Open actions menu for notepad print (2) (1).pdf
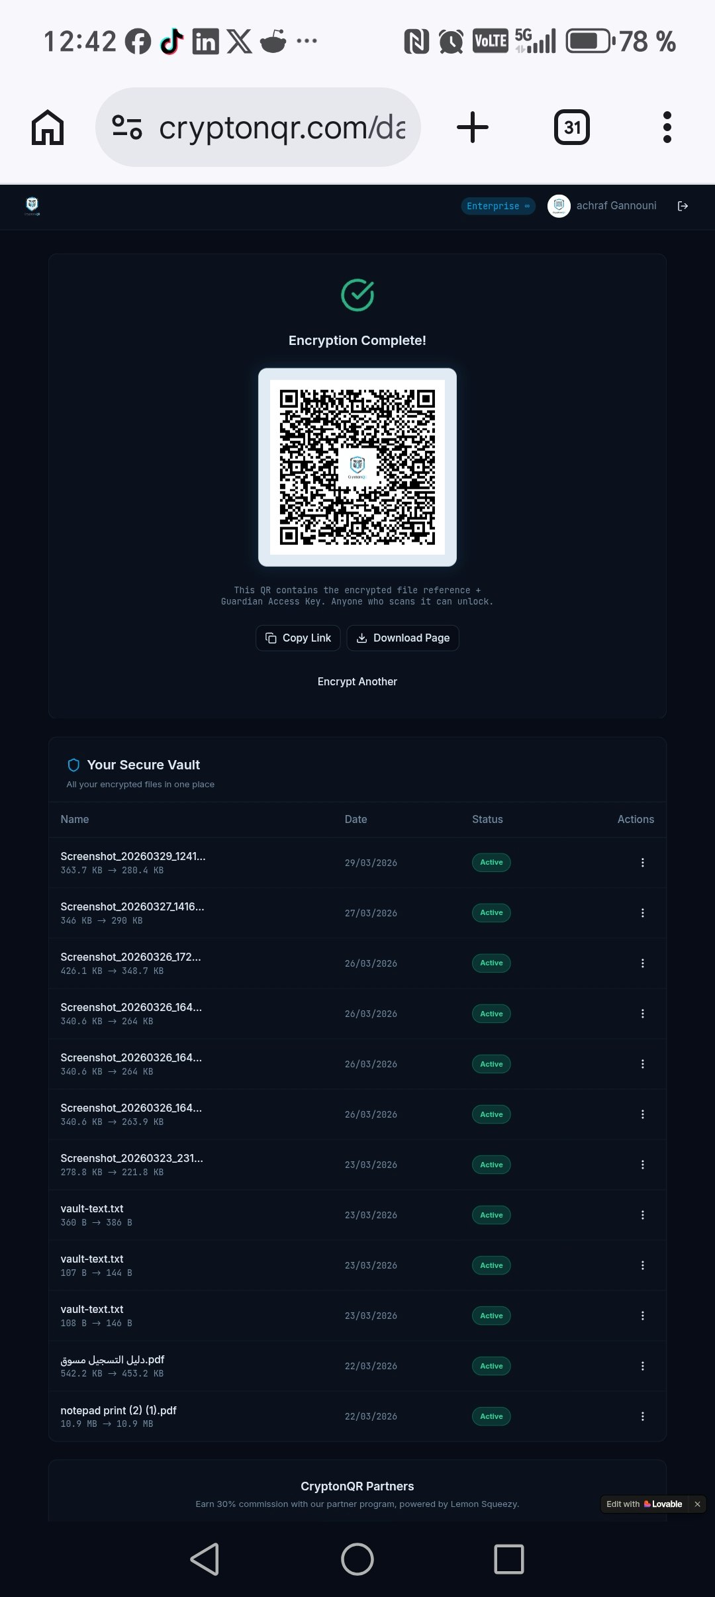This screenshot has height=1597, width=715. pos(642,1416)
